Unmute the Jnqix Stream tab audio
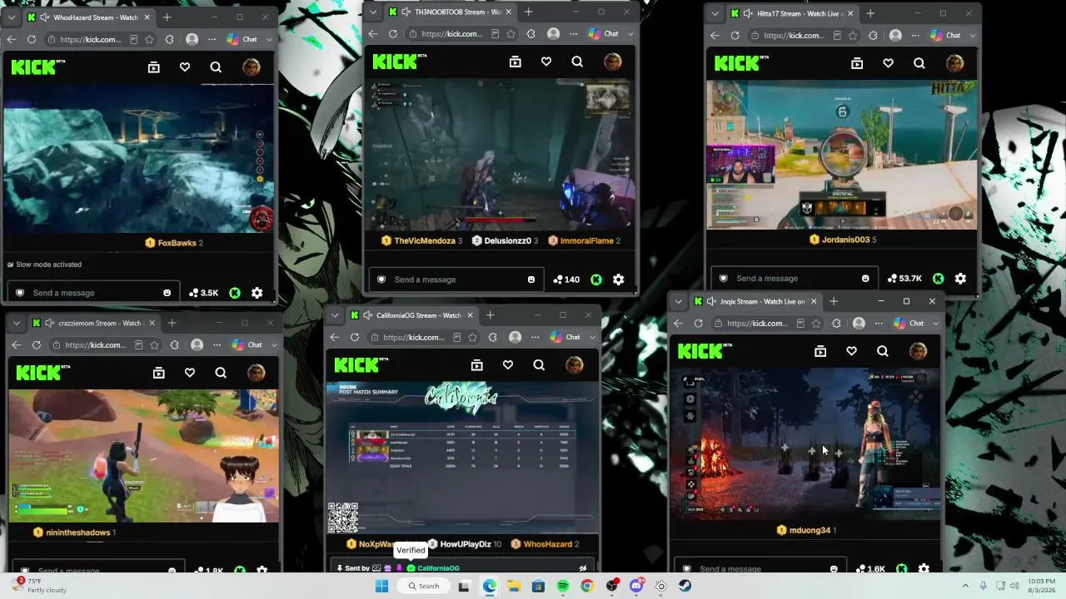This screenshot has height=599, width=1066. coord(711,301)
